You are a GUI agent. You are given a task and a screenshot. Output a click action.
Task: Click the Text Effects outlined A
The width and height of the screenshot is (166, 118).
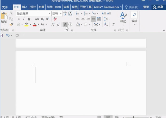pyautogui.click(x=19, y=24)
